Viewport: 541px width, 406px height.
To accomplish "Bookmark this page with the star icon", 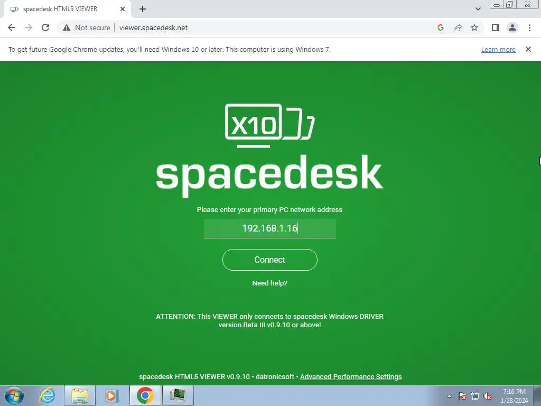I will click(474, 27).
